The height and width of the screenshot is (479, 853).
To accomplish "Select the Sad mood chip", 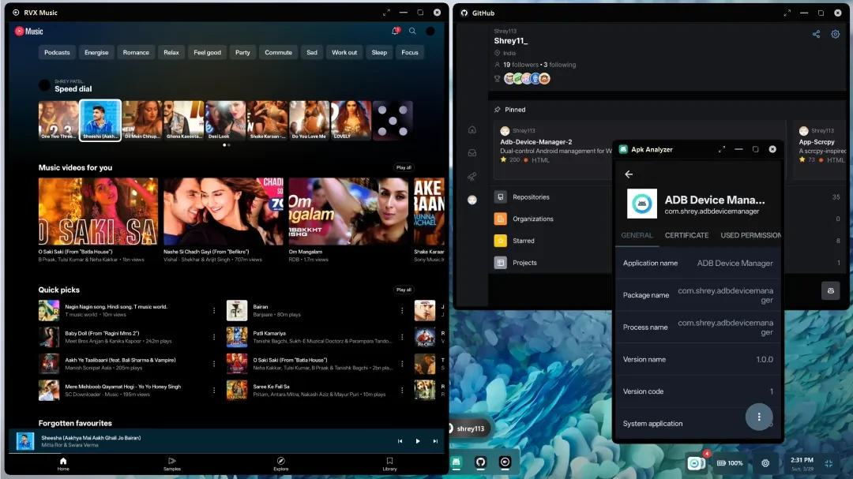I will tap(312, 52).
